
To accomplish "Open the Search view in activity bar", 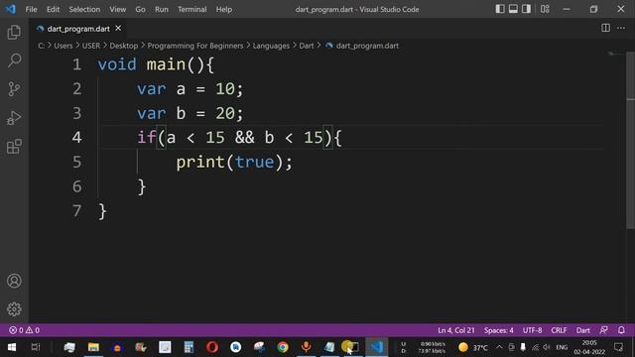I will point(14,60).
